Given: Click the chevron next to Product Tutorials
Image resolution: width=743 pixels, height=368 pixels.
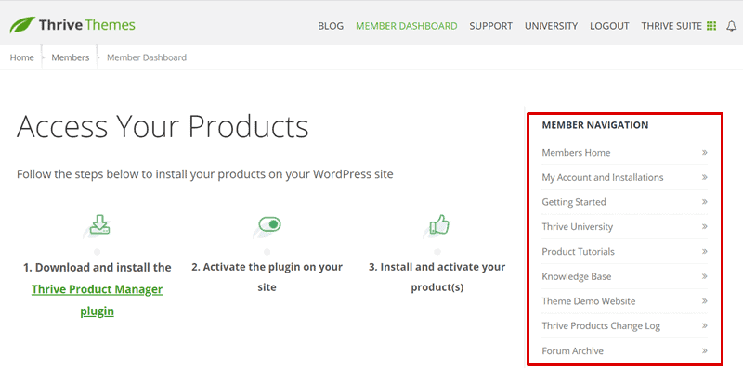Looking at the screenshot, I should click(x=705, y=251).
